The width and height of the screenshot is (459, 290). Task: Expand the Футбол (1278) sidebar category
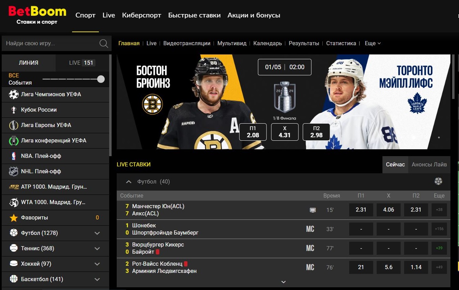coord(97,233)
